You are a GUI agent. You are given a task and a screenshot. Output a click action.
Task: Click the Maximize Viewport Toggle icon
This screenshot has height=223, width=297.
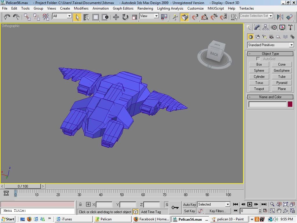(x=292, y=211)
